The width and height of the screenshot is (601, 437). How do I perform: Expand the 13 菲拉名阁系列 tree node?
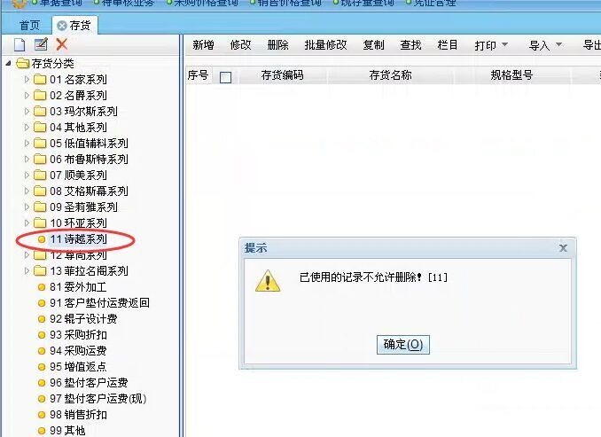pyautogui.click(x=27, y=270)
